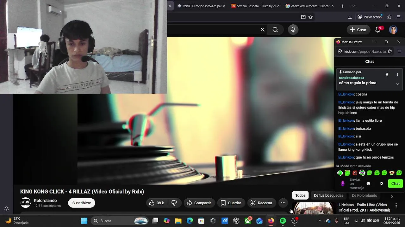Open the speaker volume tray icon

point(363,221)
